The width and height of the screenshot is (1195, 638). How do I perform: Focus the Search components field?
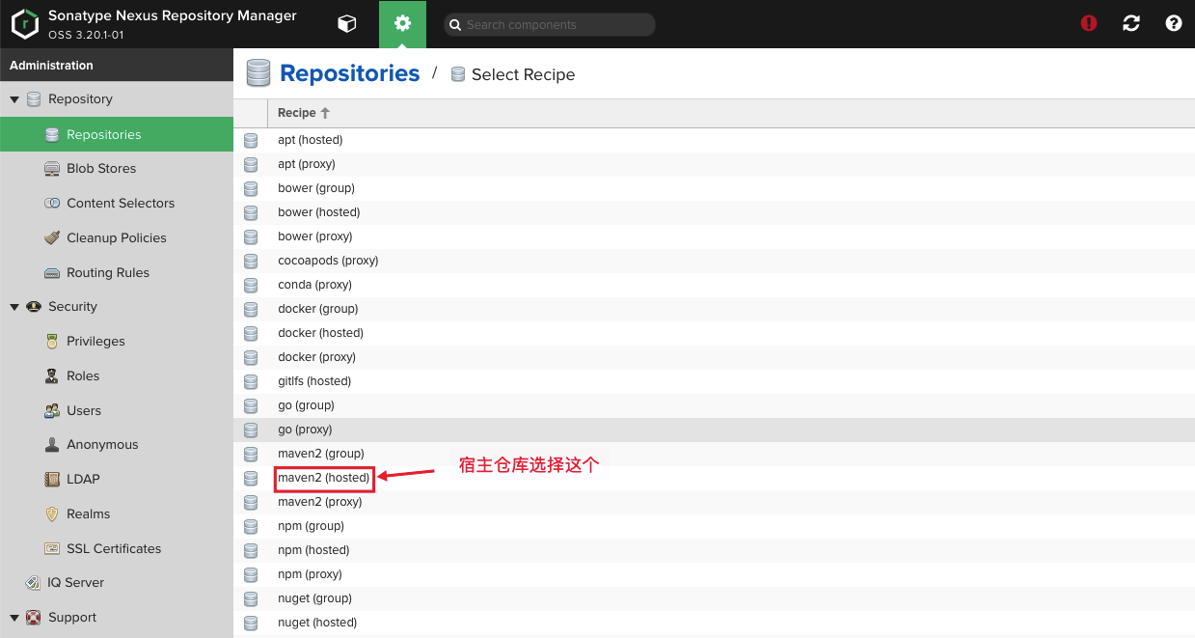[x=550, y=24]
